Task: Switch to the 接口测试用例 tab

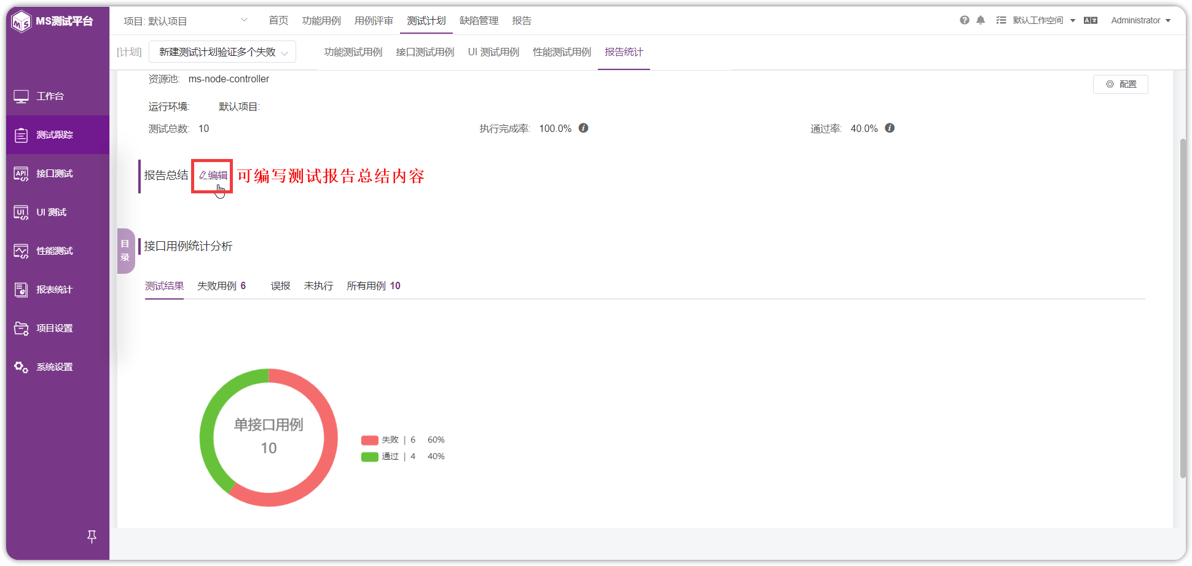Action: (x=425, y=52)
